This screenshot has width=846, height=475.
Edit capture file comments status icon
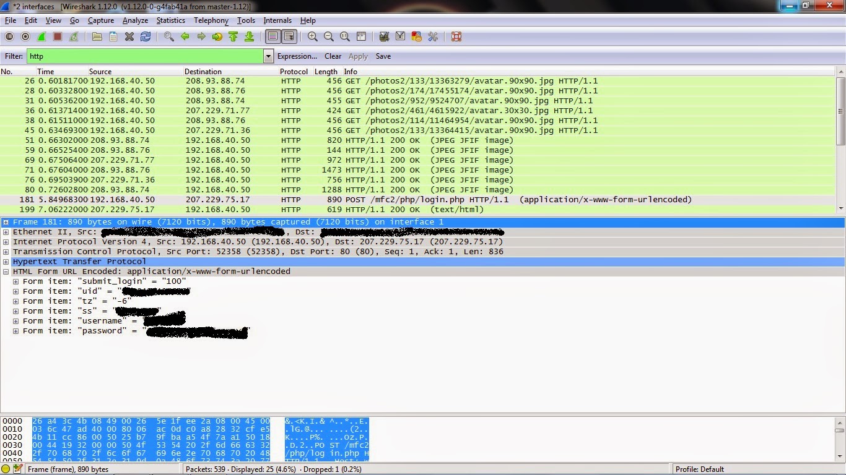pos(19,469)
